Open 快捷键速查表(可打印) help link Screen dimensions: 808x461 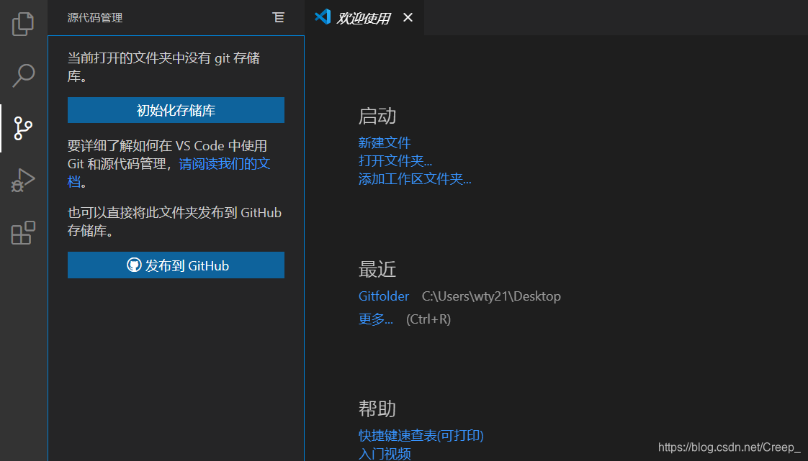(421, 435)
